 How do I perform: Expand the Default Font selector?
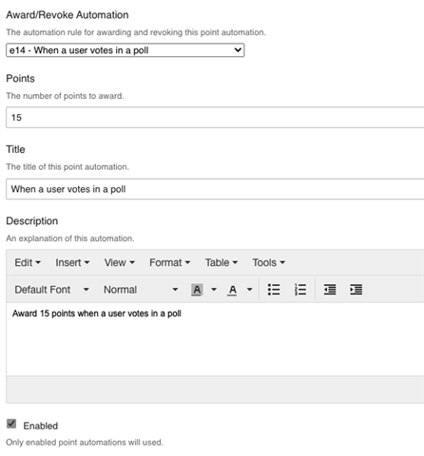click(51, 290)
